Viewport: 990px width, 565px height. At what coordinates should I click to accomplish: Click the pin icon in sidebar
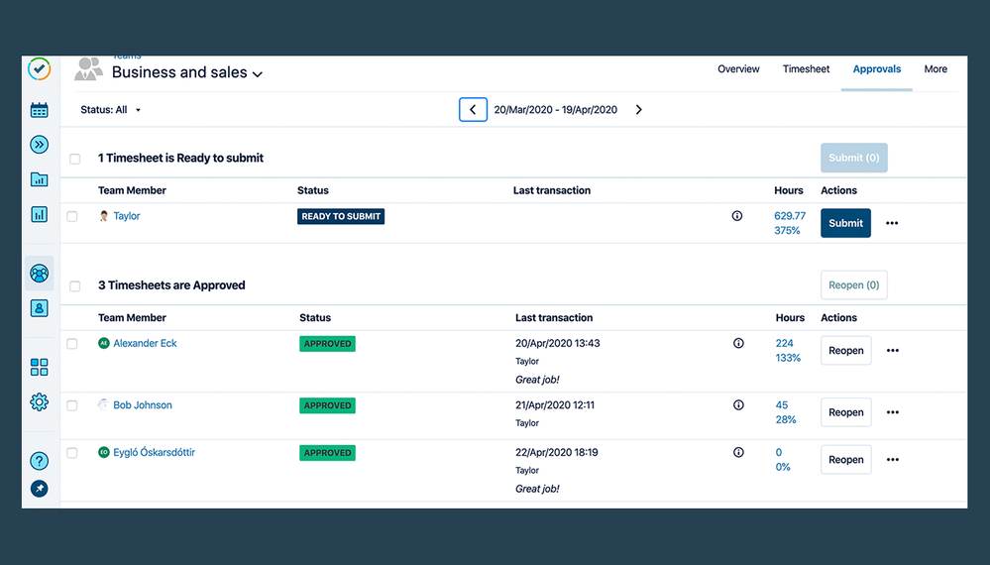[x=40, y=489]
